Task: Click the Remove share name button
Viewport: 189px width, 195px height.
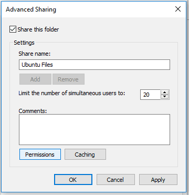Action: 68,79
